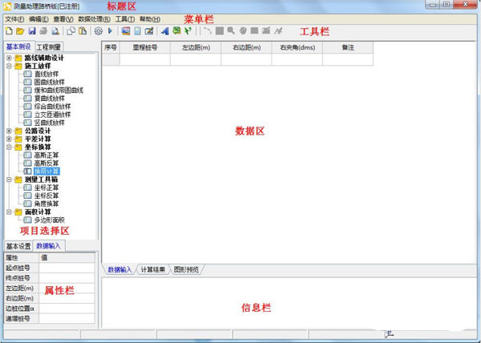Open the 工具(T) menu
The image size is (481, 343).
pos(125,19)
